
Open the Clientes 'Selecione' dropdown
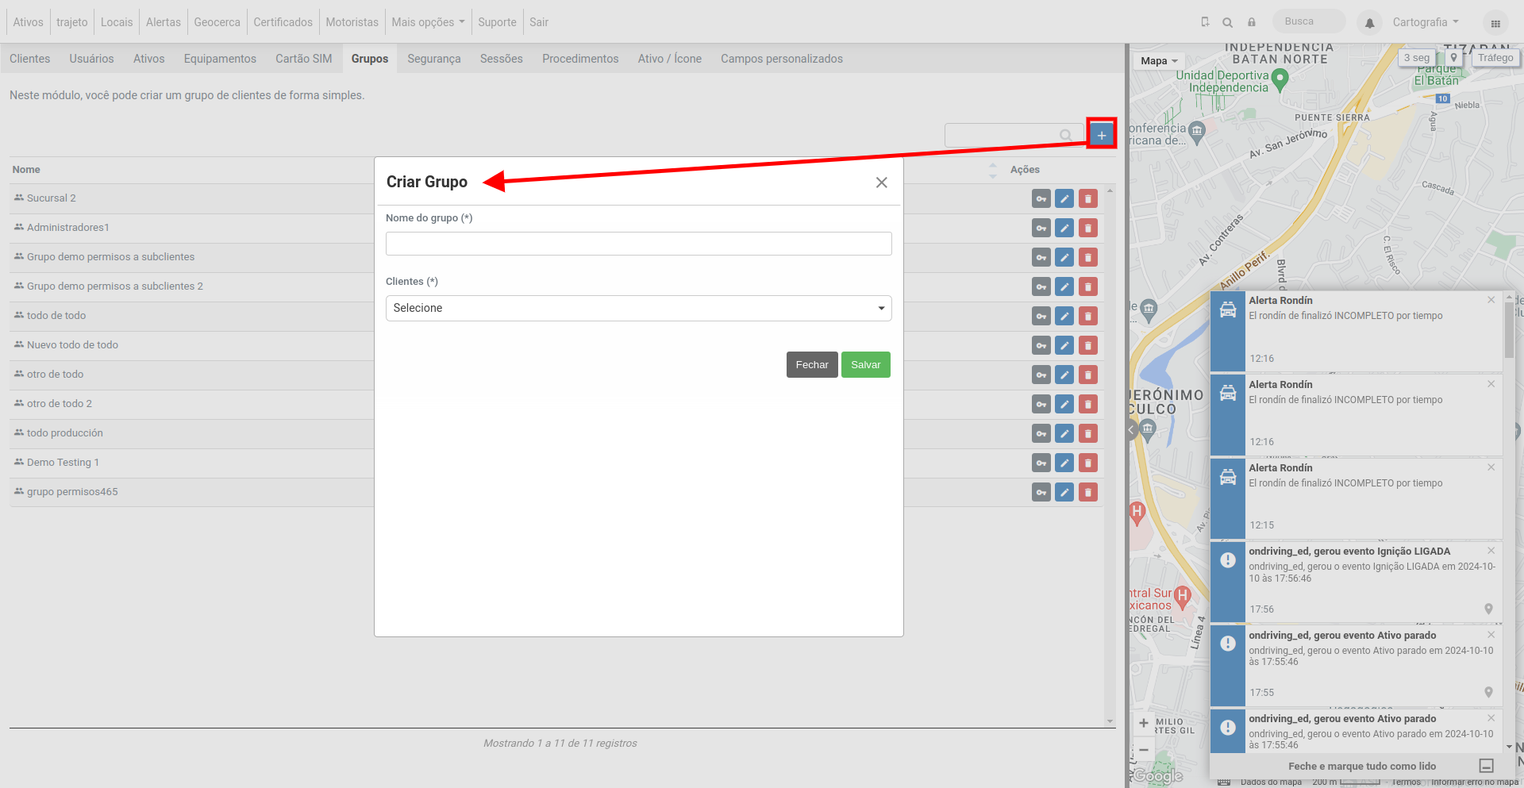pos(638,308)
